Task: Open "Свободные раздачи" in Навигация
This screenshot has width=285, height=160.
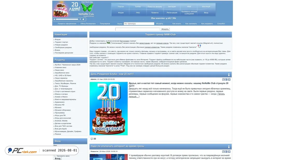Action: [63, 48]
